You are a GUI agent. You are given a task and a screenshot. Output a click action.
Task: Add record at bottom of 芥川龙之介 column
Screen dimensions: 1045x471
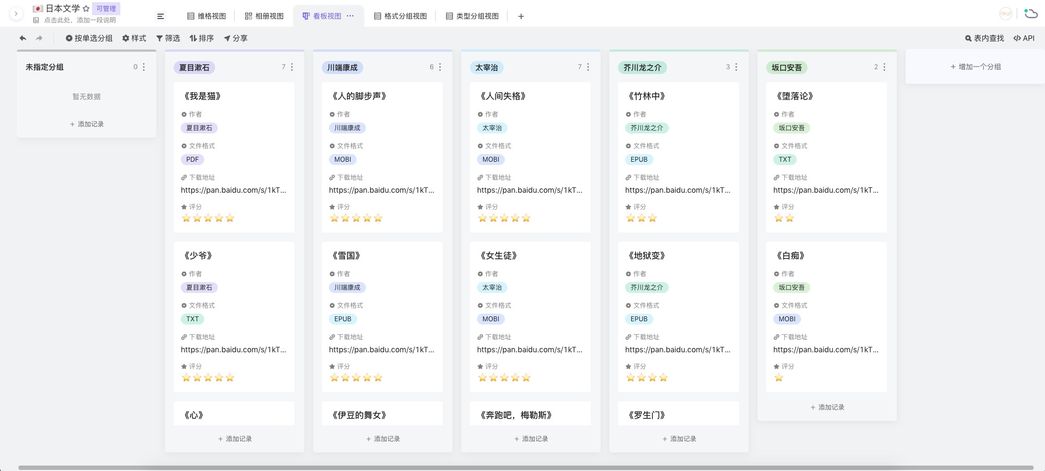coord(679,439)
